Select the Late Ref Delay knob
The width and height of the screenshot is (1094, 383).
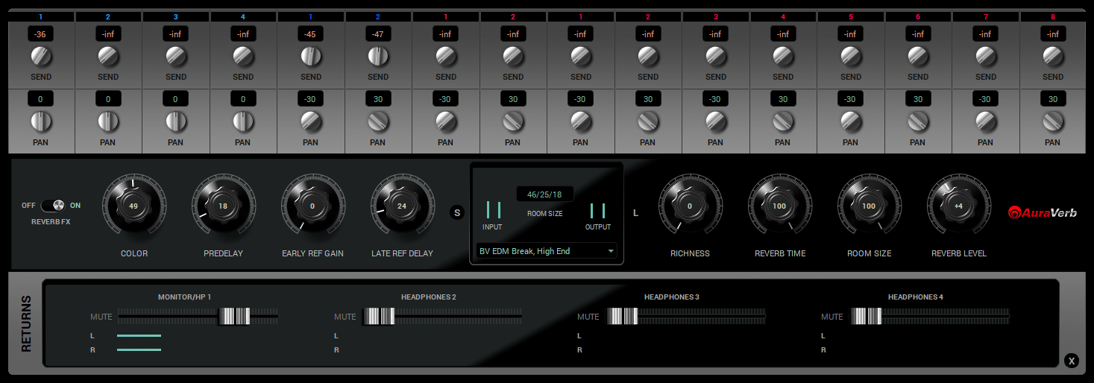(402, 206)
